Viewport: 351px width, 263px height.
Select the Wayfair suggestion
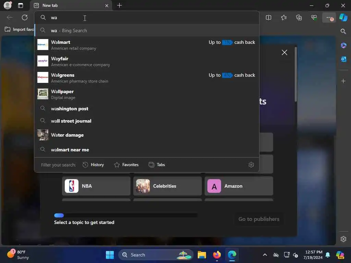(147, 61)
